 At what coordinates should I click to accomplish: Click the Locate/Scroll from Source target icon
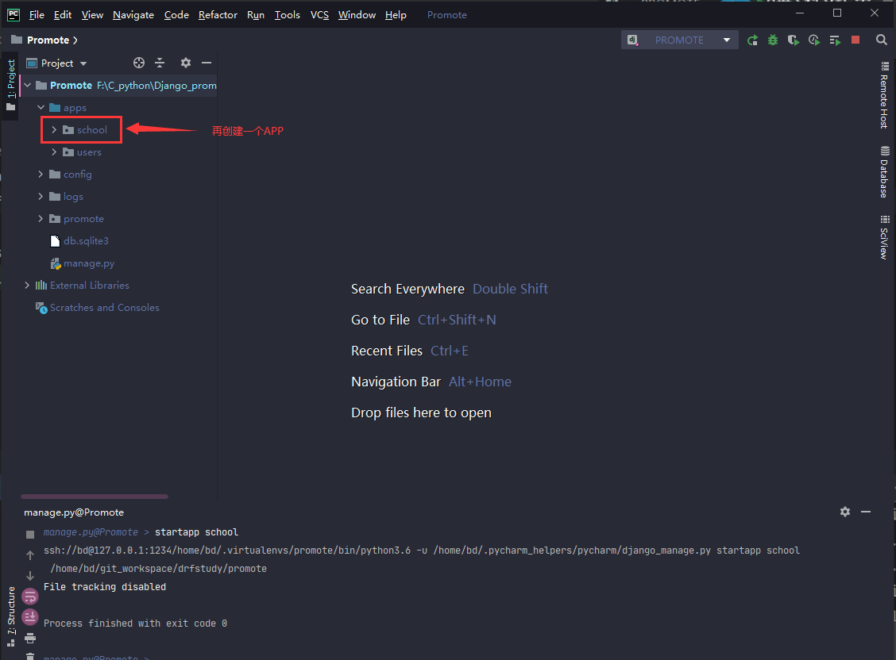tap(139, 63)
